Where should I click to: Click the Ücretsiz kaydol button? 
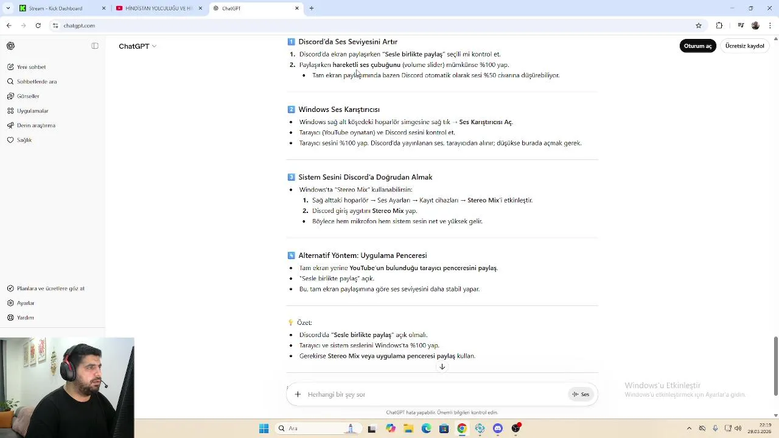[744, 46]
